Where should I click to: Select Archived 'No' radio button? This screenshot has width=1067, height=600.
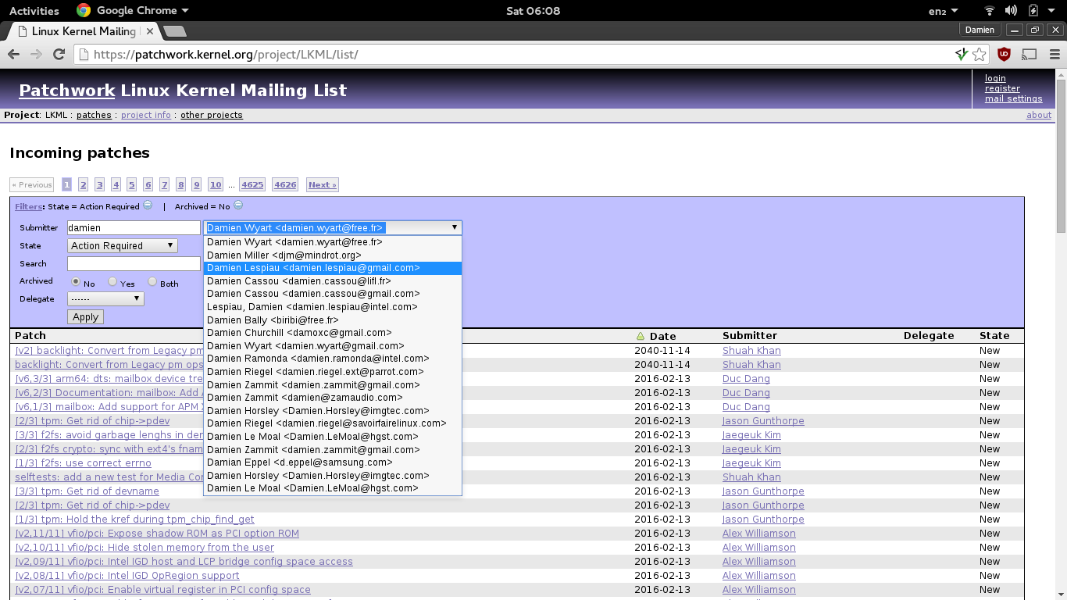[76, 282]
